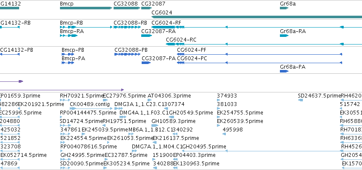Viewport: 362px width, 170px height.
Task: Open the 495998 EST entry
Action: 233,130
